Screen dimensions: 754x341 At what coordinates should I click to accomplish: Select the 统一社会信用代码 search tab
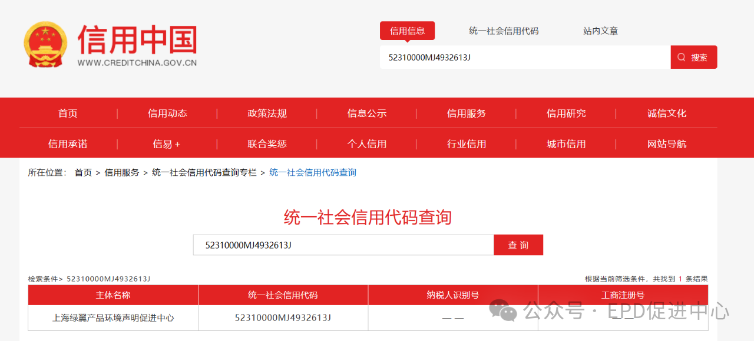coord(504,31)
